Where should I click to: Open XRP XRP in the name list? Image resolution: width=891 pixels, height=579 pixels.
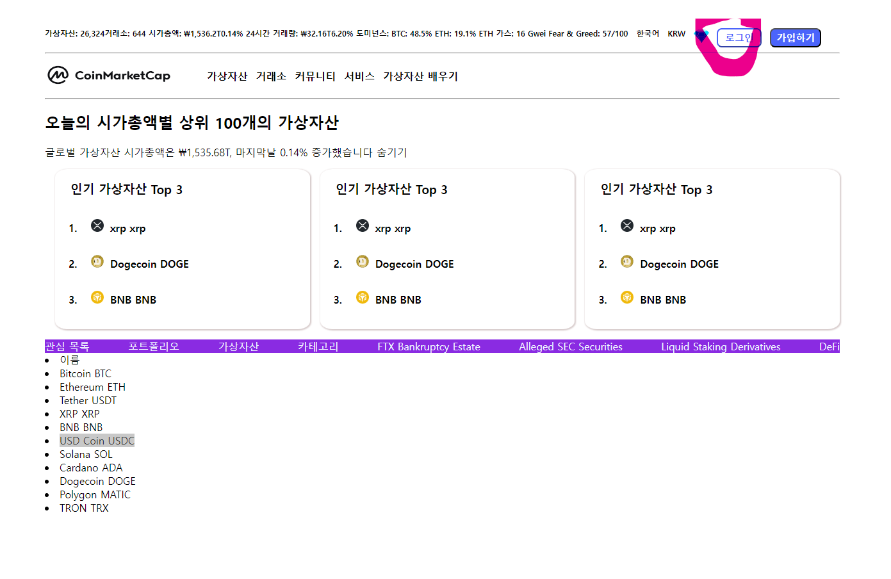[x=79, y=414]
